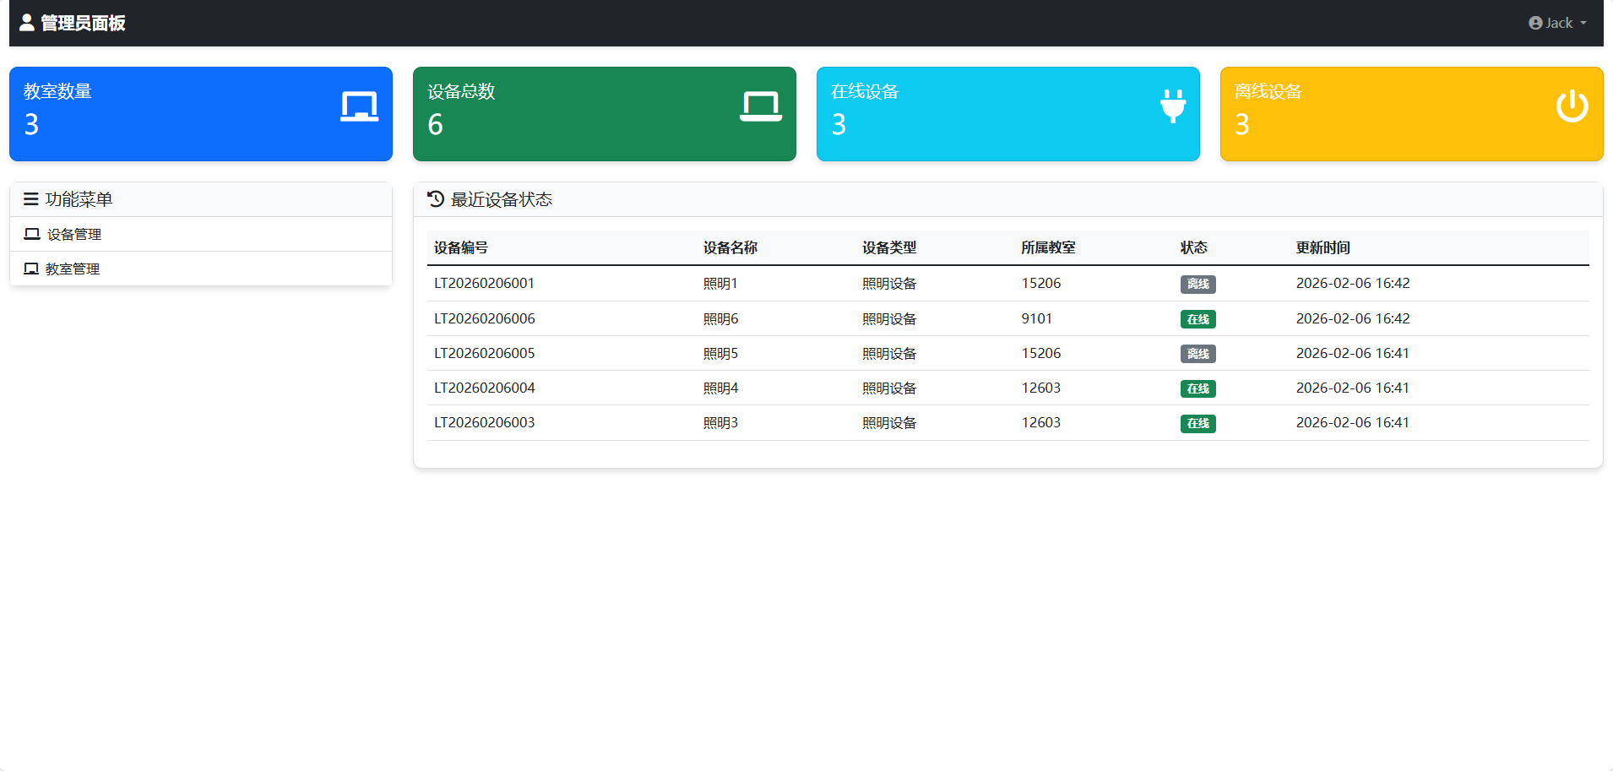Click the 在线 badge for 照明3
Screen dimensions: 1613x771
point(1198,423)
